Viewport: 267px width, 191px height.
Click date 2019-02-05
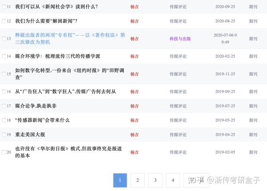[x=225, y=152]
